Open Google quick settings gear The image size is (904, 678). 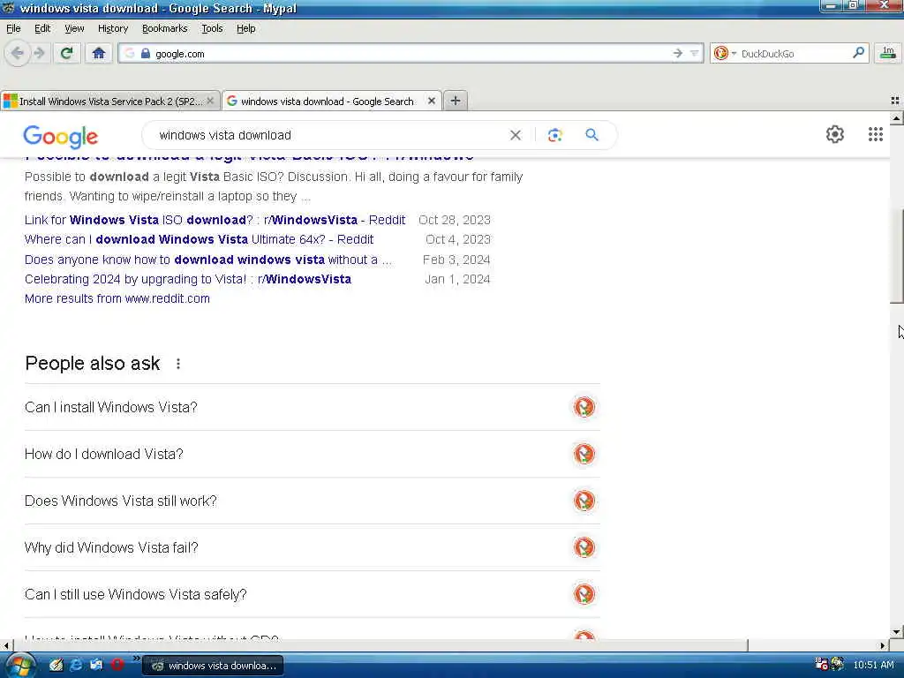(x=835, y=134)
